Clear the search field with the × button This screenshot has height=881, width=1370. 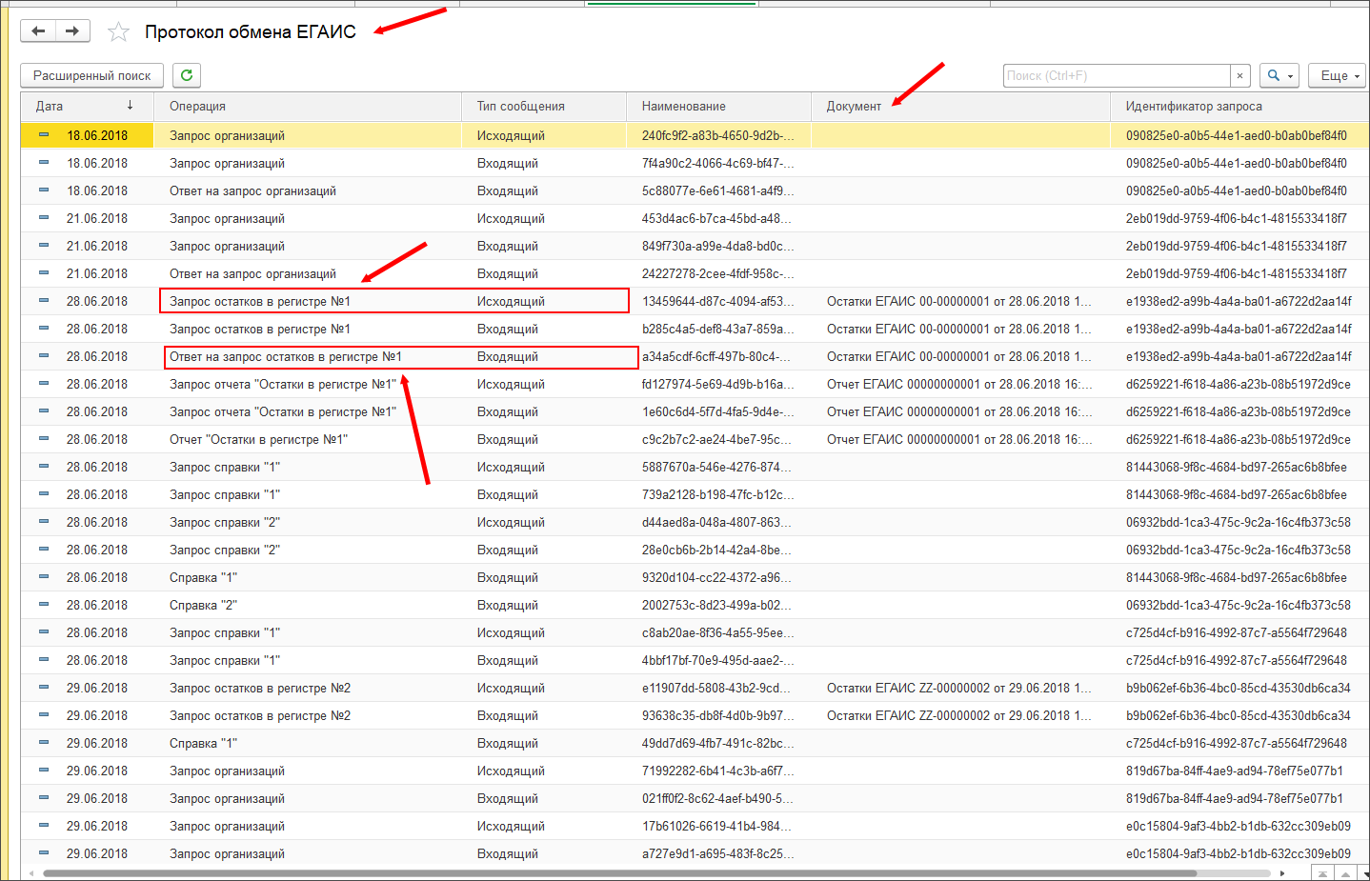(1239, 75)
